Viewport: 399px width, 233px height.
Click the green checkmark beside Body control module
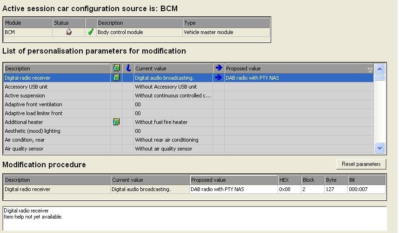tap(91, 32)
